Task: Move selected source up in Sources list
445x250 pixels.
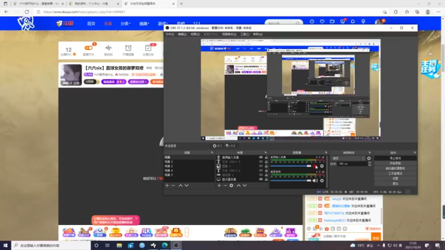Action: pyautogui.click(x=239, y=186)
